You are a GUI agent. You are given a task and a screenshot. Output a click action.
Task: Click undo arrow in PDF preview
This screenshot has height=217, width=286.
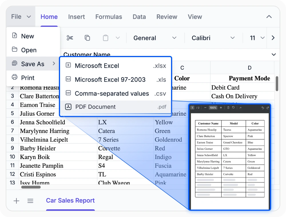263,108
